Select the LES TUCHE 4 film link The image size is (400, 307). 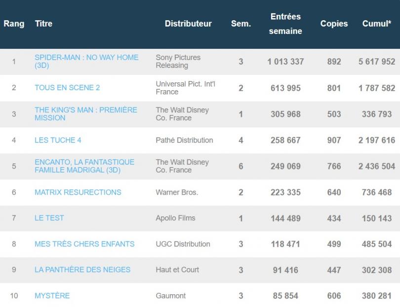click(x=58, y=140)
